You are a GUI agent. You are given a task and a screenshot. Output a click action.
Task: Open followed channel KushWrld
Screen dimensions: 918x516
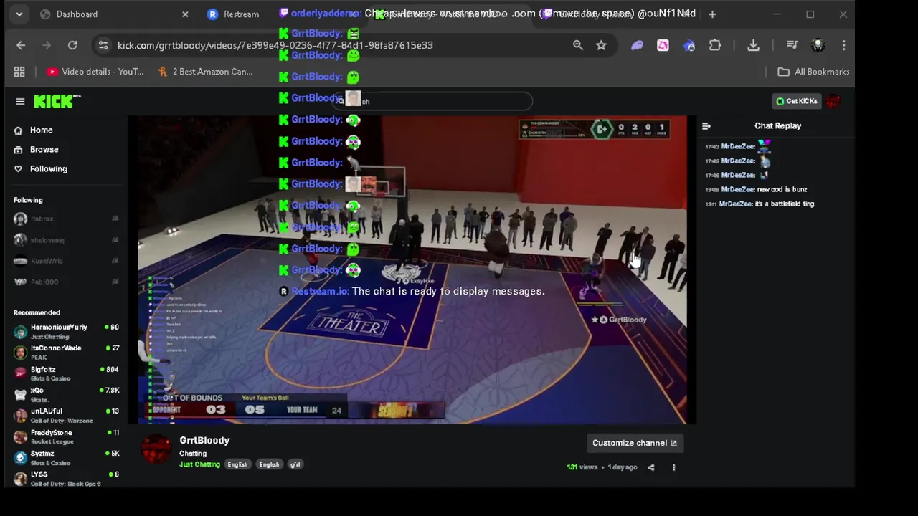(66, 261)
